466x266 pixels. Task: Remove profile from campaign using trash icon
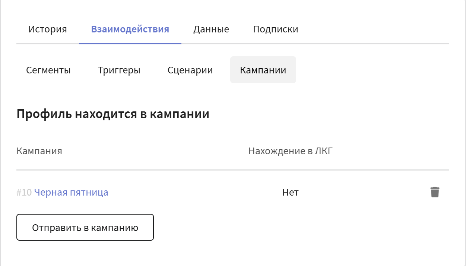[435, 192]
